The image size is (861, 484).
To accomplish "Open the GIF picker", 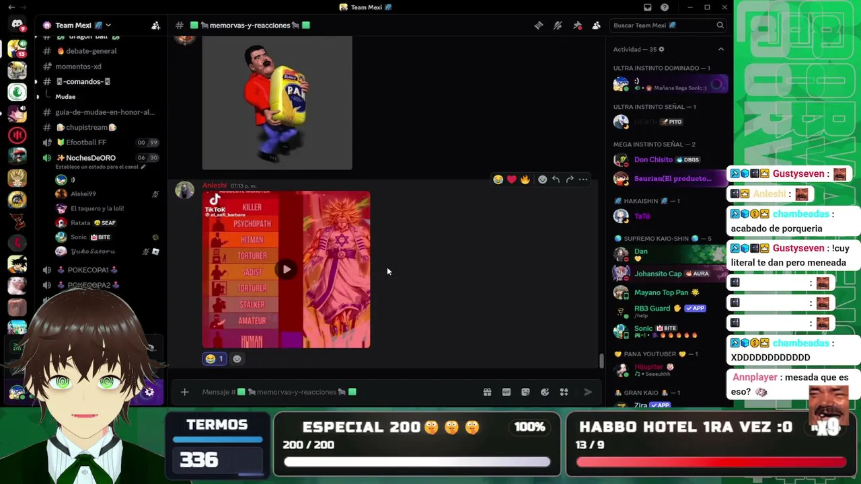I will [x=507, y=392].
